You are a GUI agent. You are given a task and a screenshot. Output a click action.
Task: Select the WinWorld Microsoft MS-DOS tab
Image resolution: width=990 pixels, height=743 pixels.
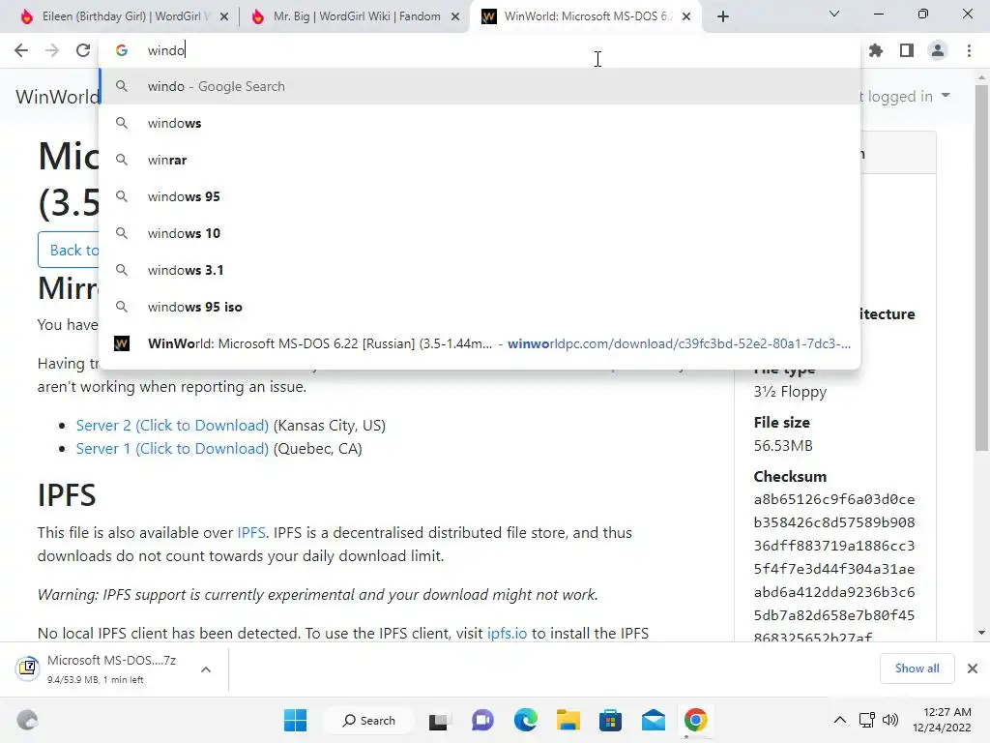coord(587,16)
